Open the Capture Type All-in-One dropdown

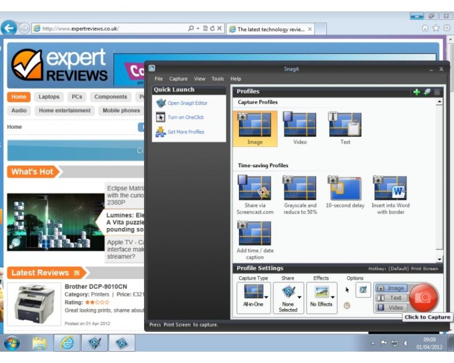[x=254, y=297]
